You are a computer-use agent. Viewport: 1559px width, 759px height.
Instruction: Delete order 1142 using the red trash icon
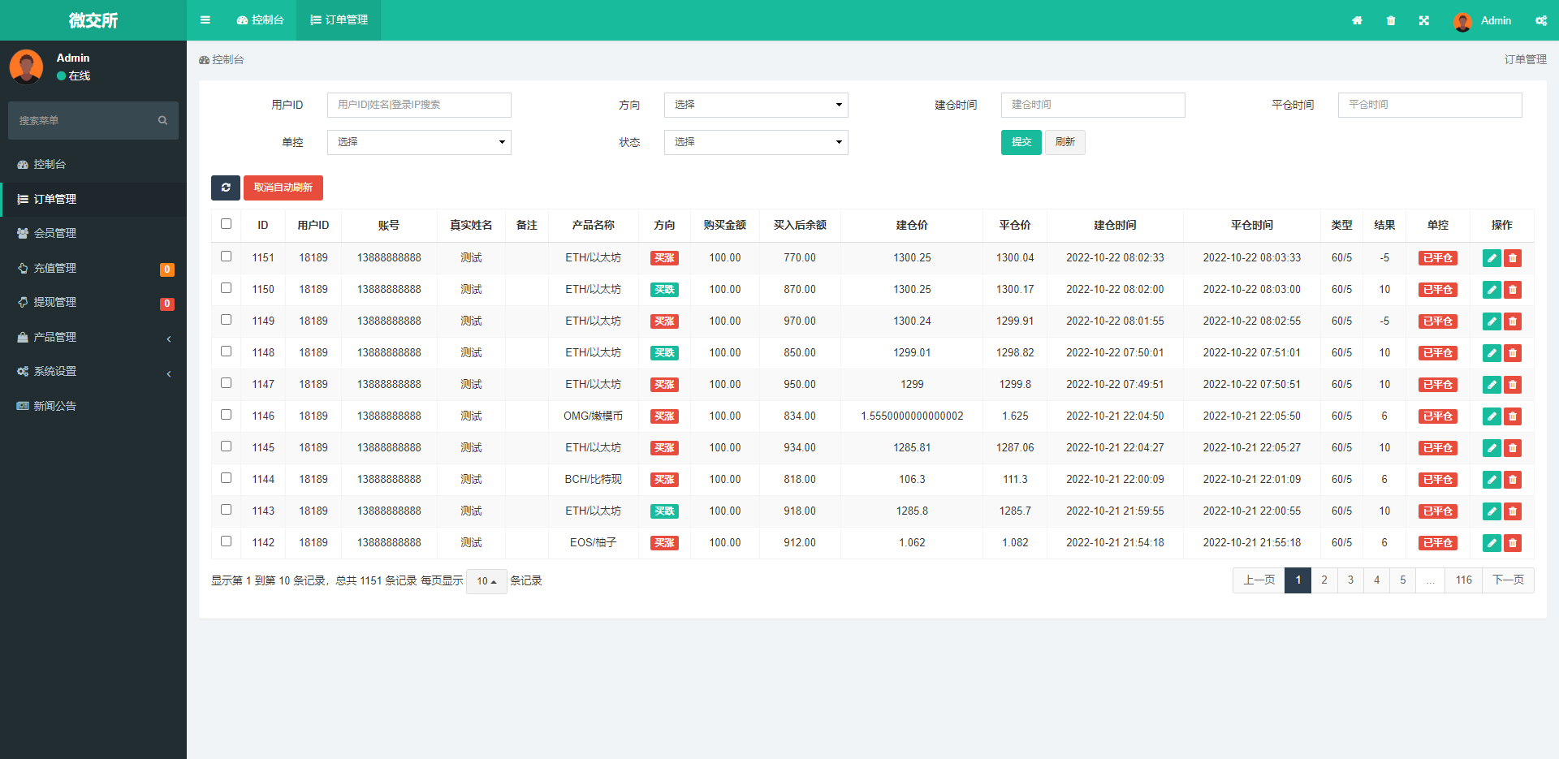[x=1512, y=542]
